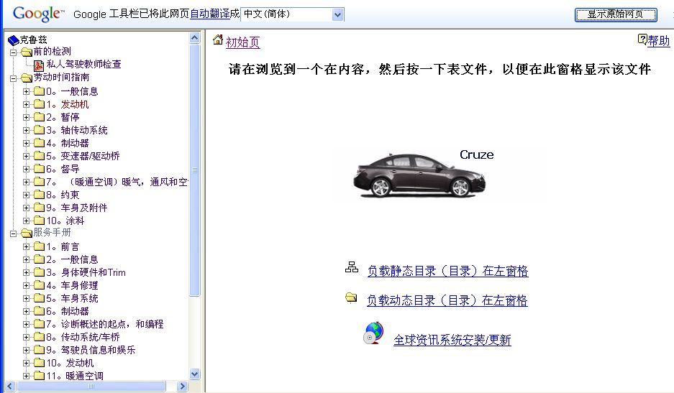The image size is (674, 393).
Task: Click the 克鲁兹 book icon at tree root
Action: click(x=13, y=40)
